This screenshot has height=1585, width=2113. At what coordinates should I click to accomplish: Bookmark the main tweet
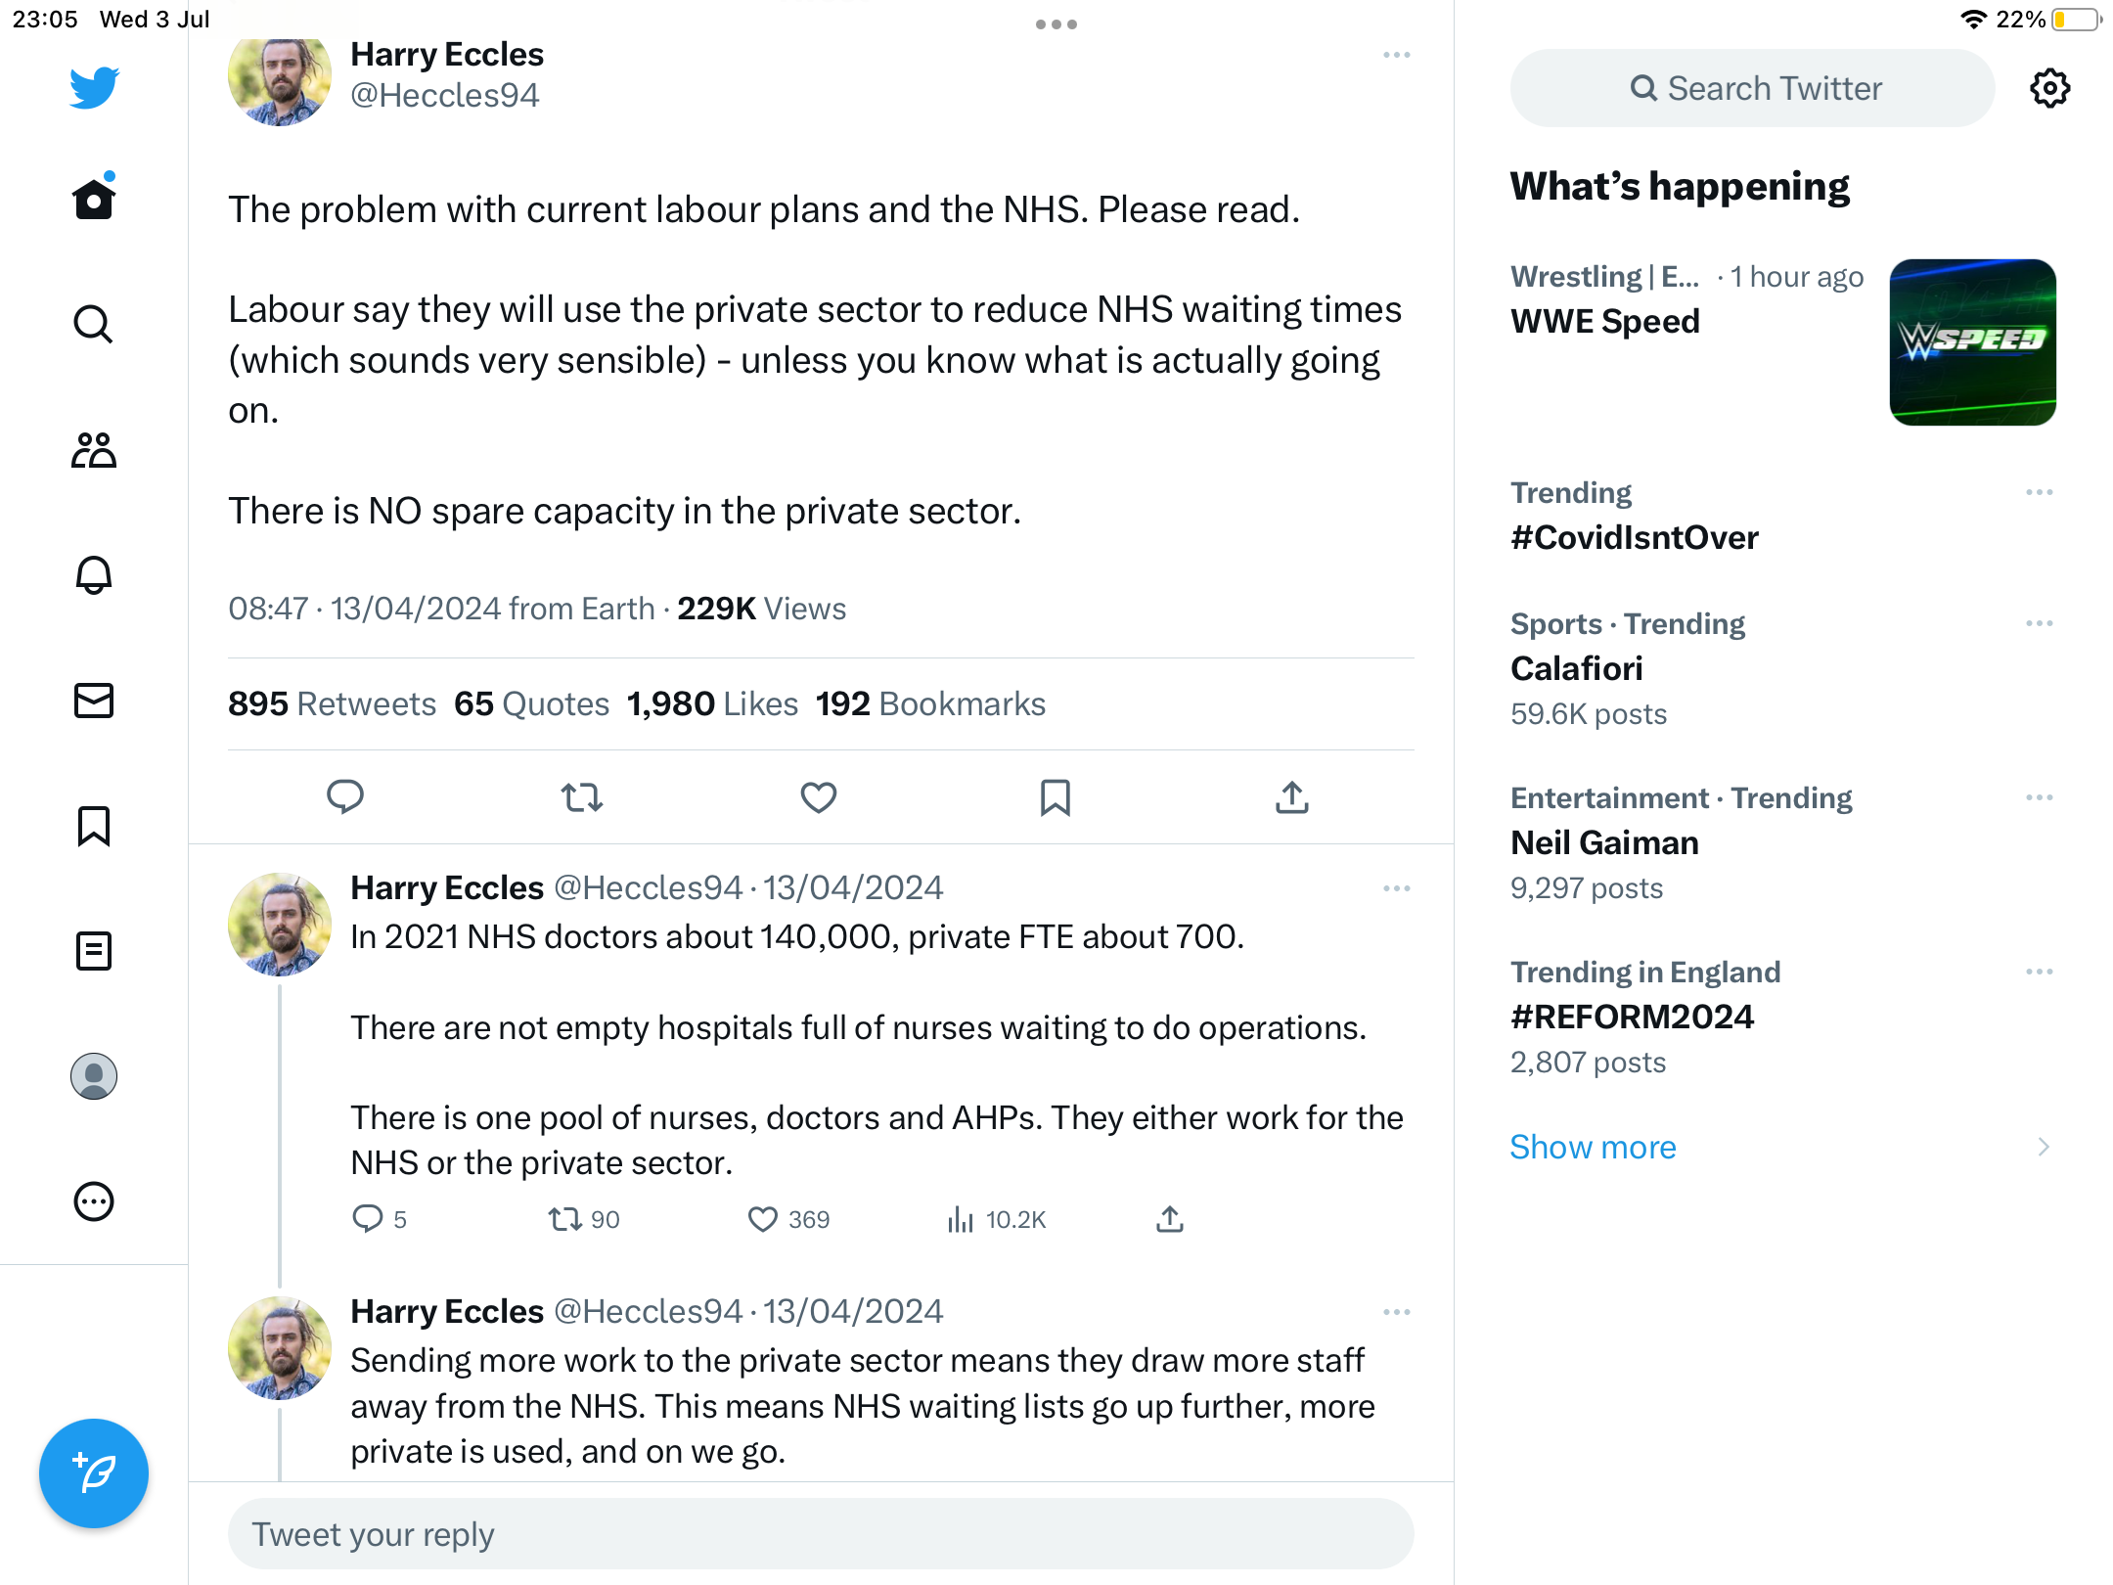coord(1056,797)
